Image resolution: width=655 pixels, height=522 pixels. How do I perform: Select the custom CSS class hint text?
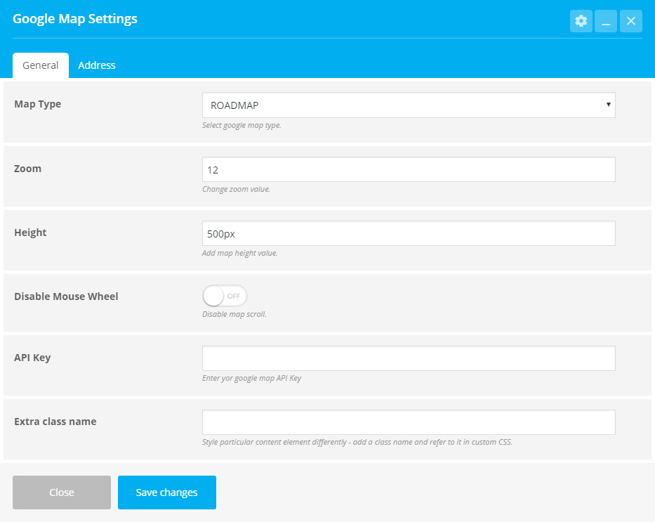point(357,442)
